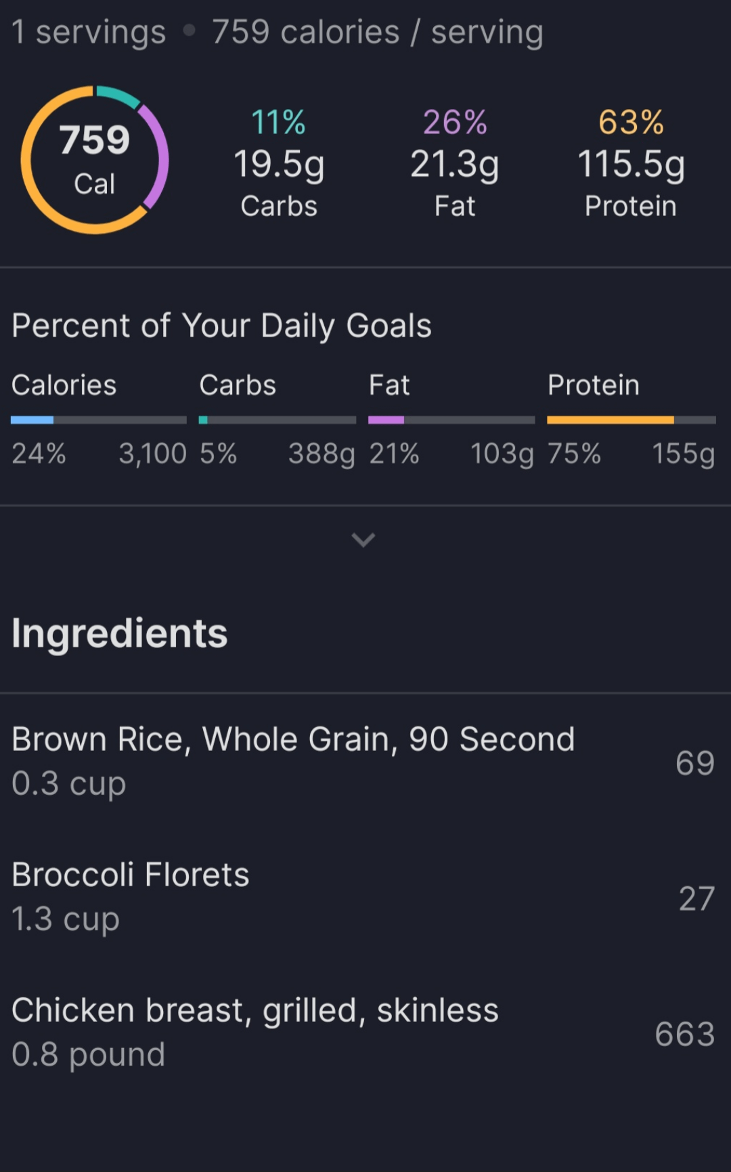Open the Chicken breast, grilled, skinless ingredient

pos(255,1010)
